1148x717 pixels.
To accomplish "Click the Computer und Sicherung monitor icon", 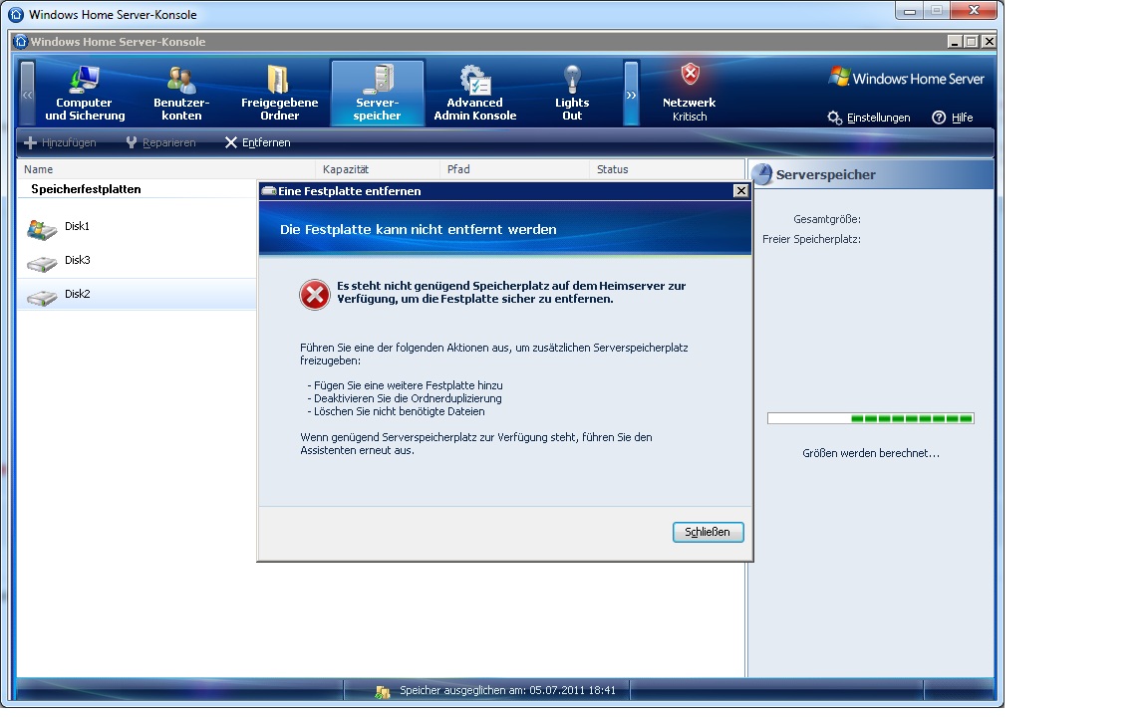I will (x=84, y=79).
